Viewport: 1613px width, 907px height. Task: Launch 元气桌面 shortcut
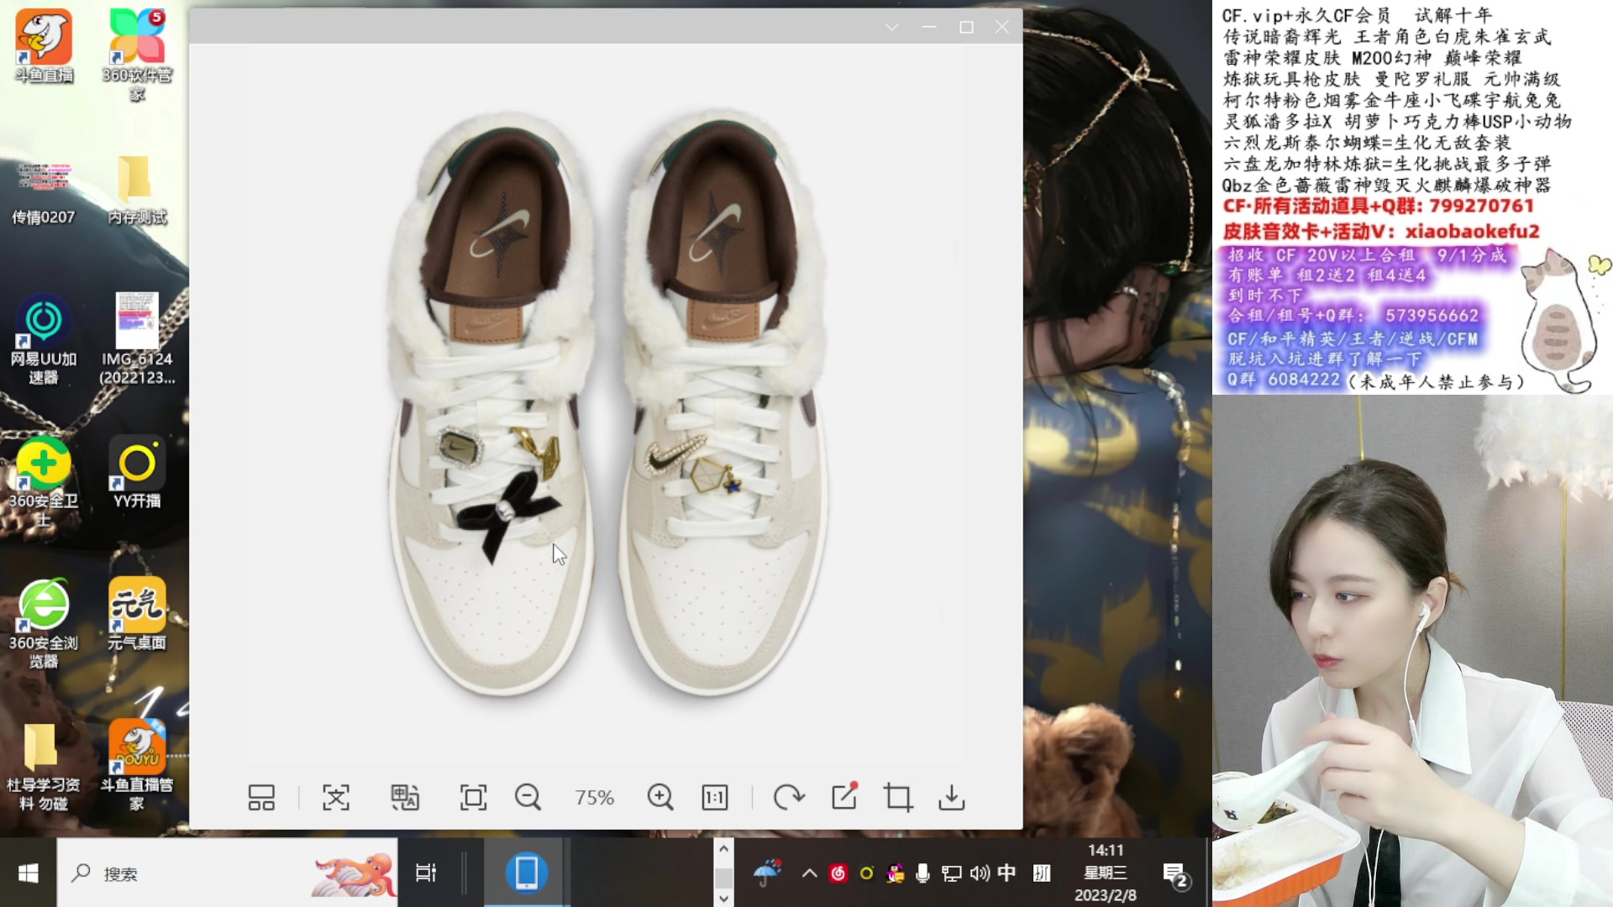click(137, 615)
